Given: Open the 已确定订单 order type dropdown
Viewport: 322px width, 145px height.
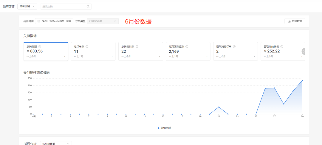Looking at the screenshot, I should 103,21.
